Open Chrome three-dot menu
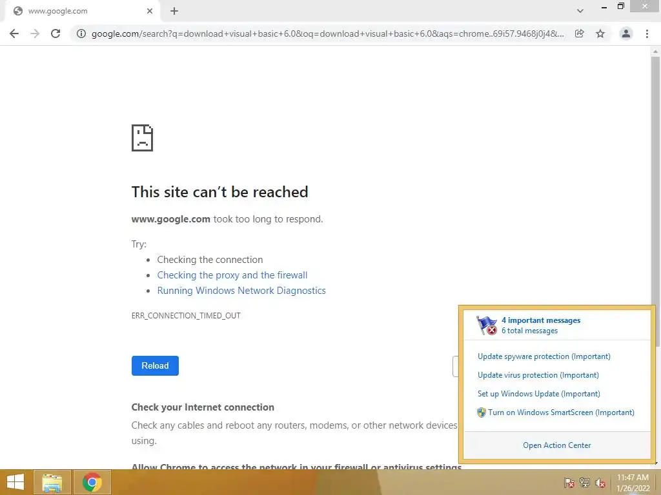This screenshot has height=495, width=661. click(x=647, y=34)
